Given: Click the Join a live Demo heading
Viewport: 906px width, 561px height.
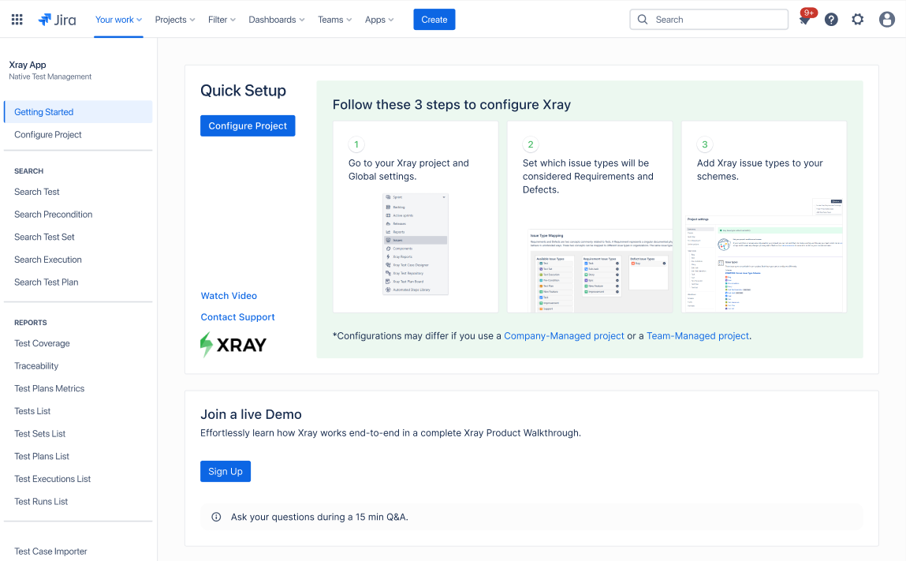Looking at the screenshot, I should [251, 415].
